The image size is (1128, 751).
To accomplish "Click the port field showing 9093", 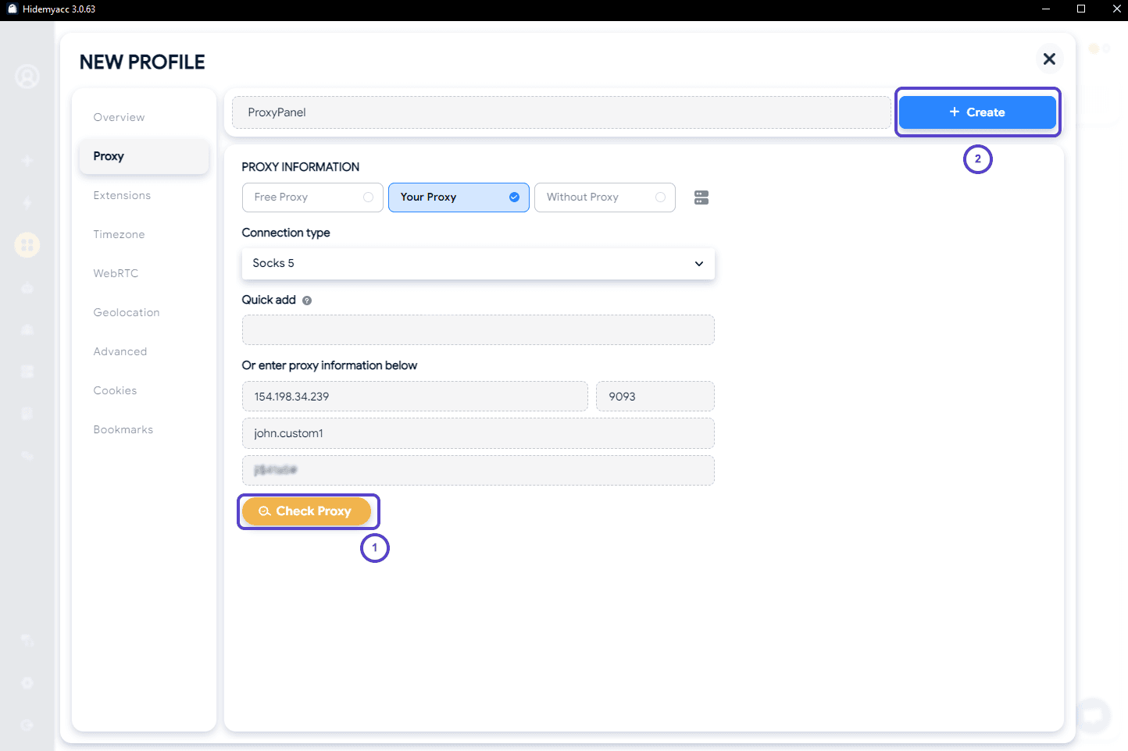I will point(655,397).
